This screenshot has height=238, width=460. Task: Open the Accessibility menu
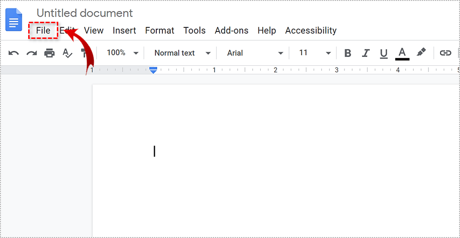311,31
